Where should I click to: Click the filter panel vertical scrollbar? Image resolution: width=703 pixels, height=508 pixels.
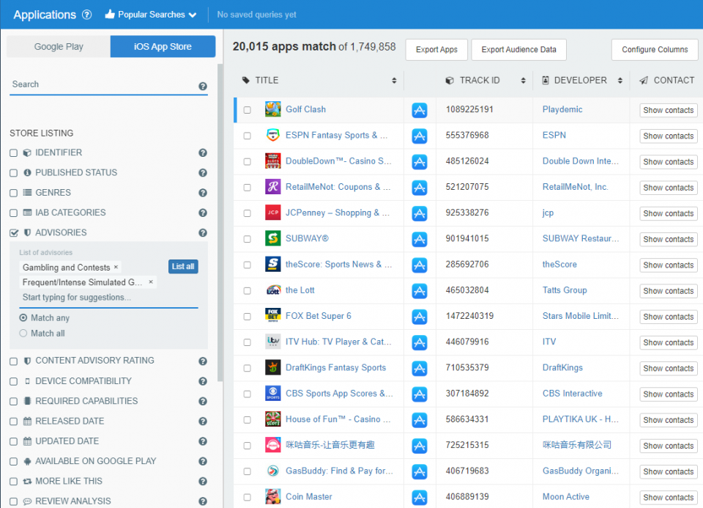click(x=220, y=222)
